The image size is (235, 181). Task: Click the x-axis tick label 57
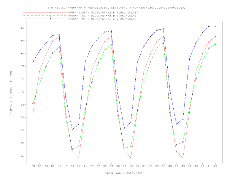click(x=157, y=166)
